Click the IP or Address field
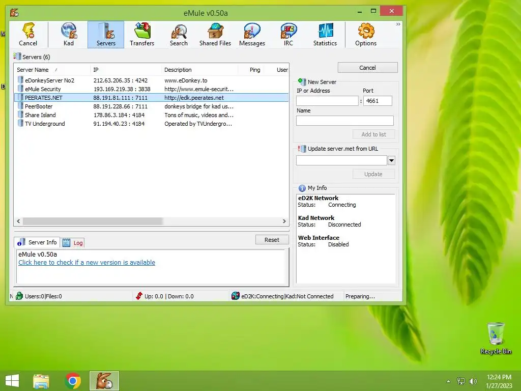The height and width of the screenshot is (391, 521). (327, 101)
